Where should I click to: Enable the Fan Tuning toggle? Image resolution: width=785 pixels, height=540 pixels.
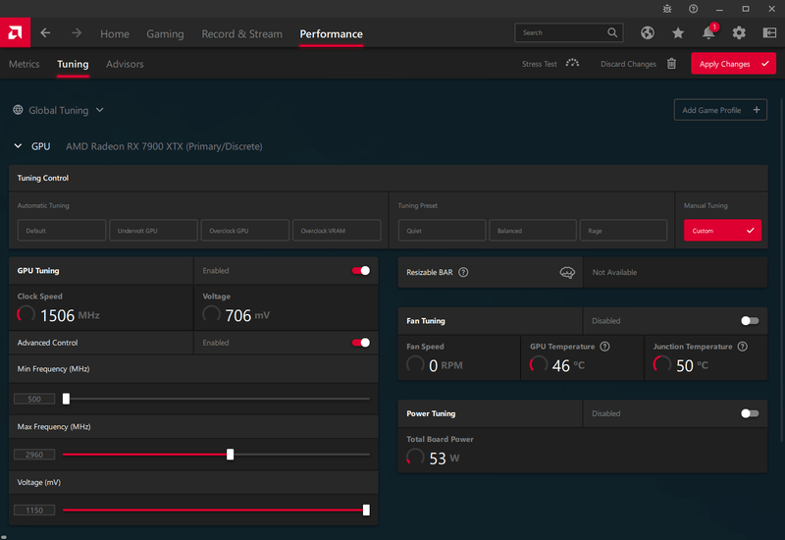(750, 321)
